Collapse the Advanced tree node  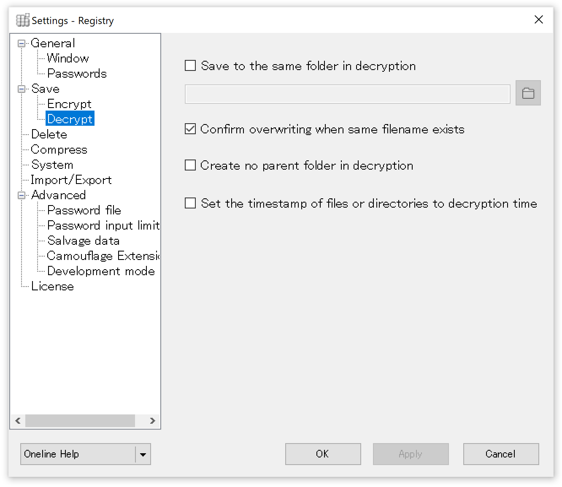tap(21, 195)
